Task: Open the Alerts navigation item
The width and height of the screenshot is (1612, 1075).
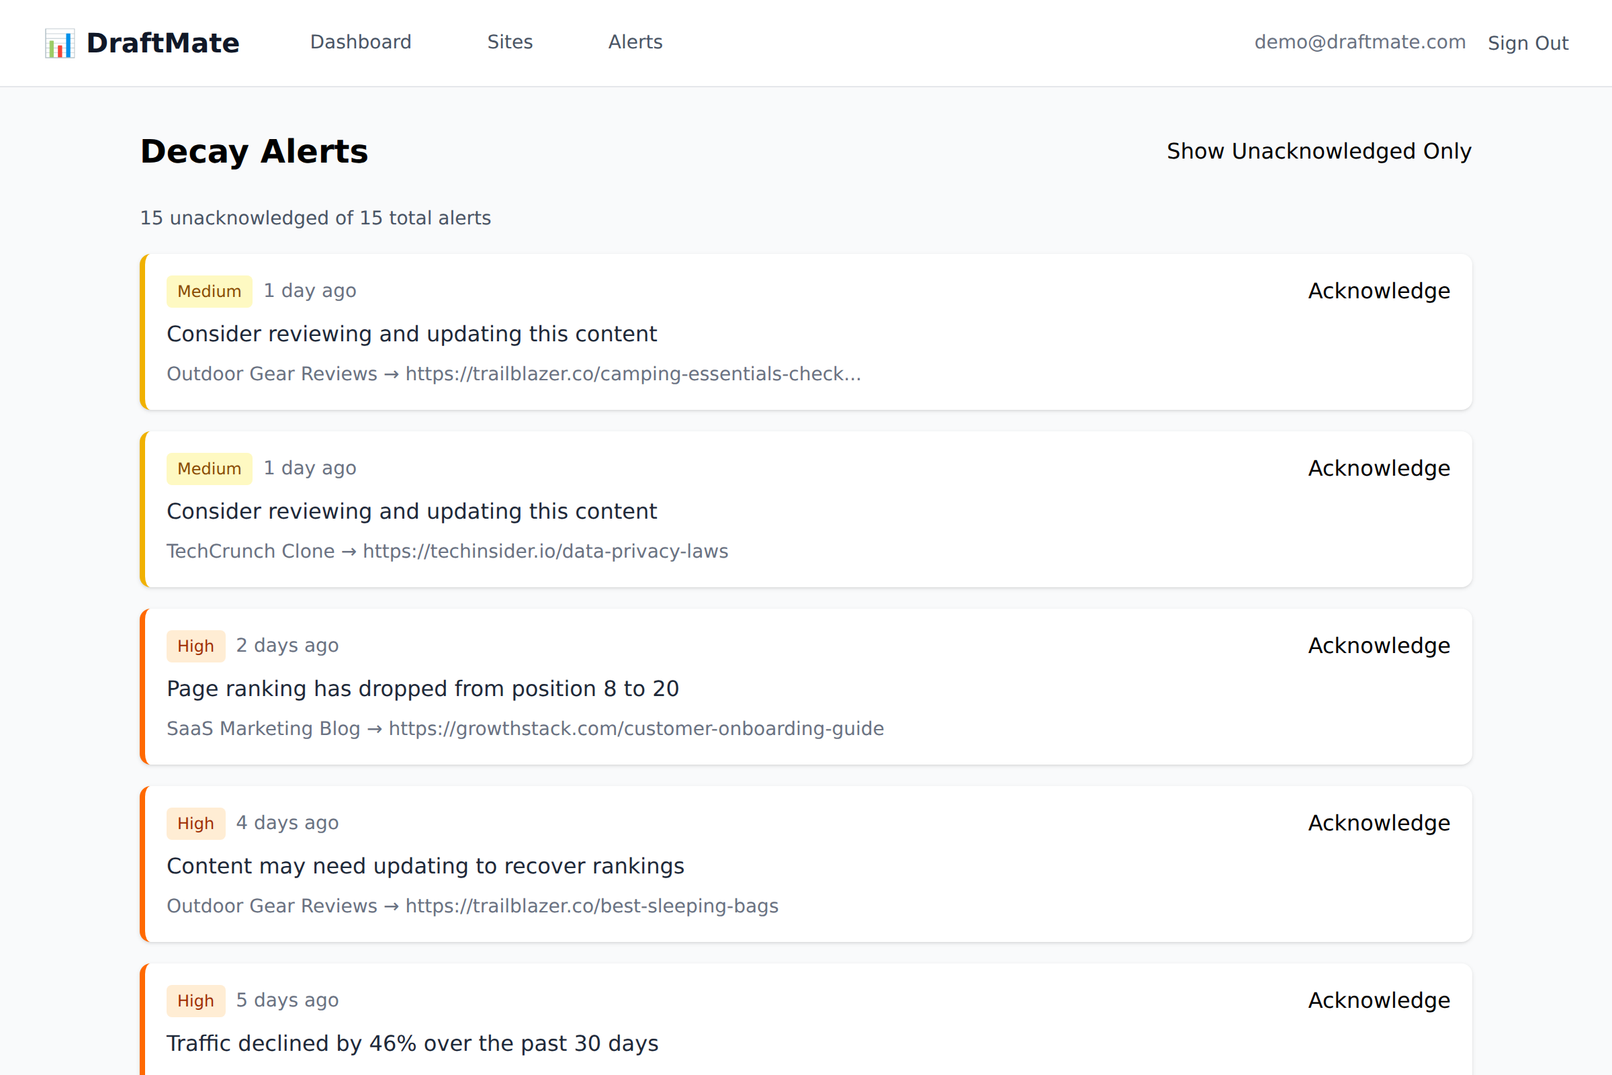Action: tap(634, 42)
